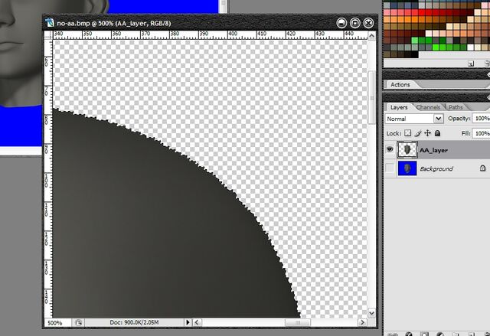Switch to the Paths tab
Screen dimensions: 490x336
pyautogui.click(x=456, y=107)
